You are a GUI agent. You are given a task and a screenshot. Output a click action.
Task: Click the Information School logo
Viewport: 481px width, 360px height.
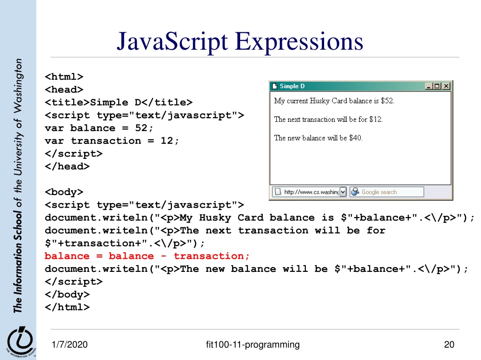20,342
